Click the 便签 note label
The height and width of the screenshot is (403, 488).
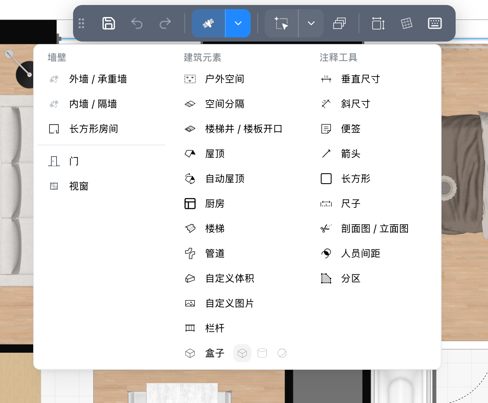point(351,129)
